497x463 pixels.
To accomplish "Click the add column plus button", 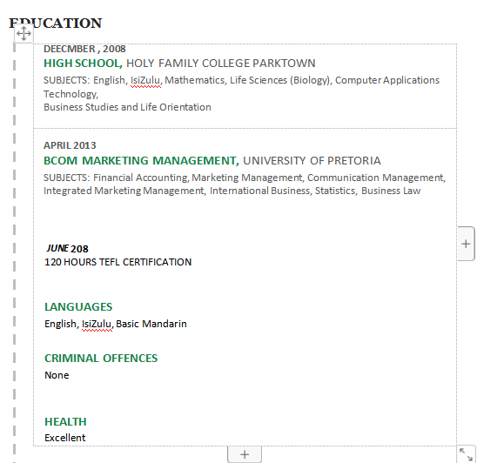I will (466, 244).
